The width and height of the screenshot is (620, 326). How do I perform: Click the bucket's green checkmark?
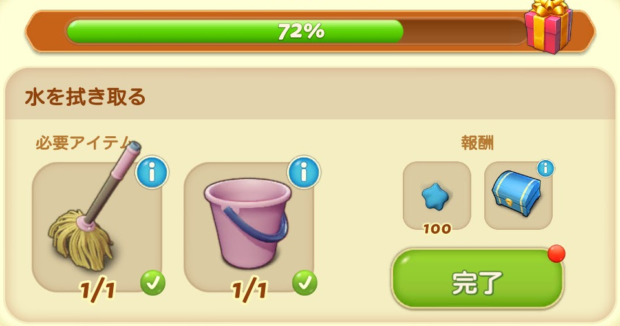(x=305, y=283)
